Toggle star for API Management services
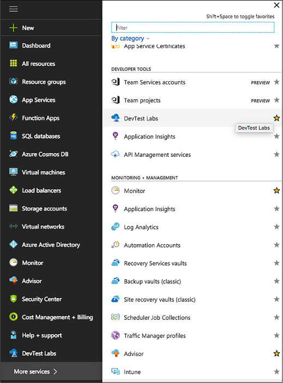Image resolution: width=283 pixels, height=383 pixels. tap(276, 154)
